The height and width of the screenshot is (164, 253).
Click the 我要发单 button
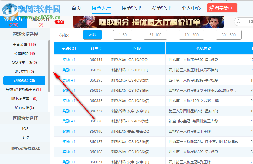click(x=222, y=8)
